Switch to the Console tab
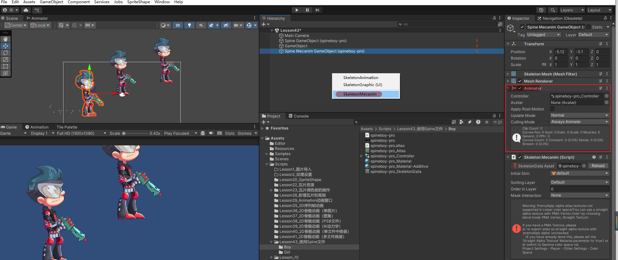Screen dimensions: 618x260 coord(298,116)
